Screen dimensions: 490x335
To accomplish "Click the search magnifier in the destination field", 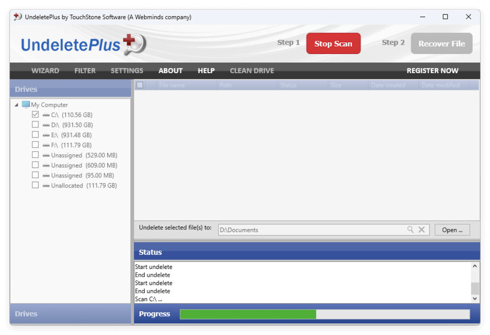I will tap(411, 229).
